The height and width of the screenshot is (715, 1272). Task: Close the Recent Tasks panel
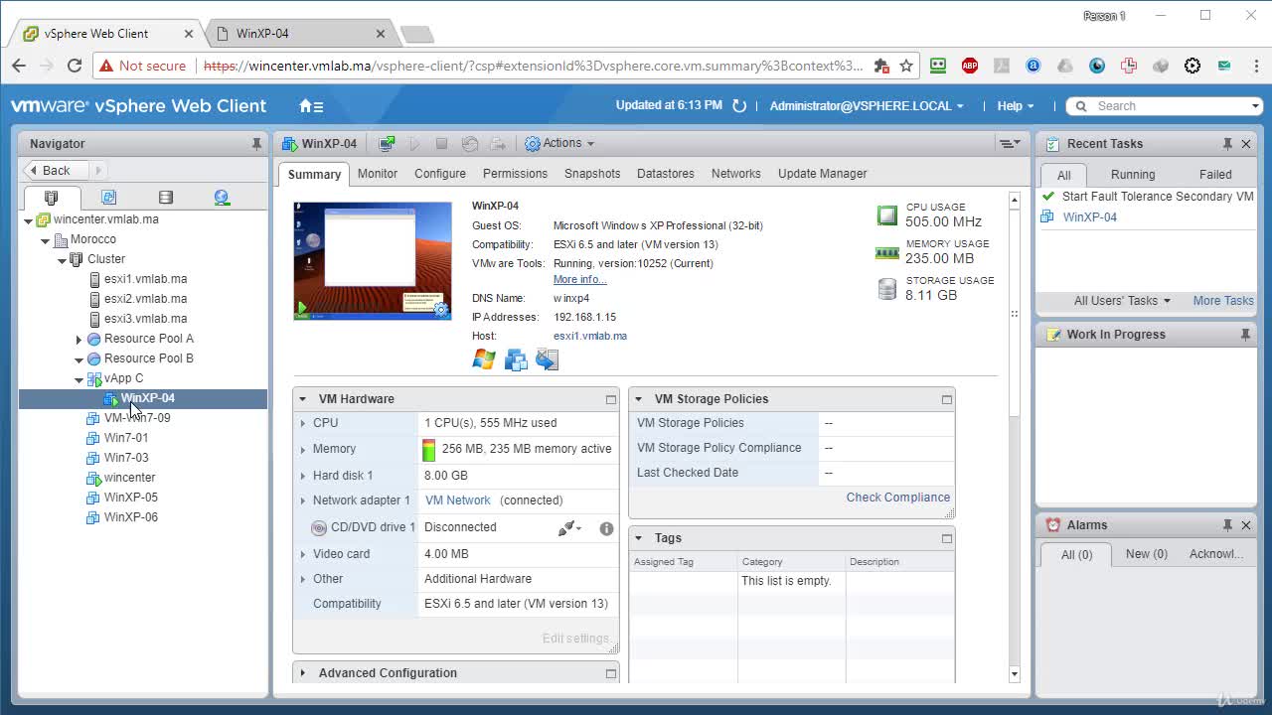click(1246, 144)
